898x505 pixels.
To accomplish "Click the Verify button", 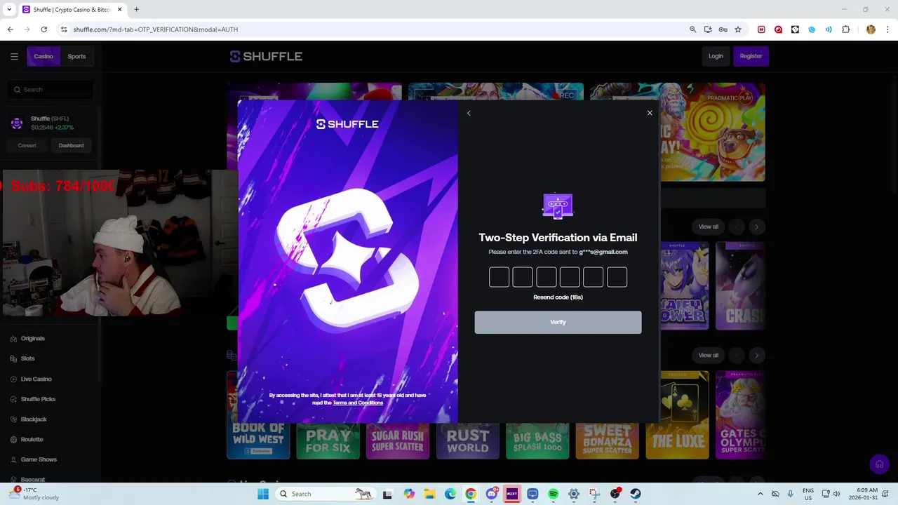I will click(558, 322).
